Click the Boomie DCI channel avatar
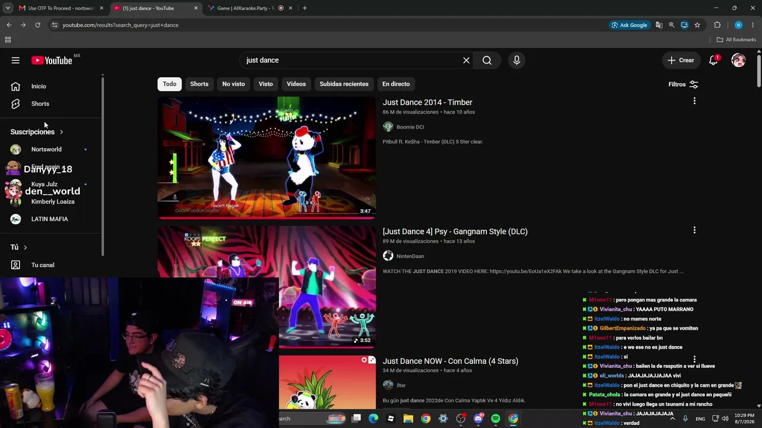Image resolution: width=762 pixels, height=428 pixels. [388, 127]
